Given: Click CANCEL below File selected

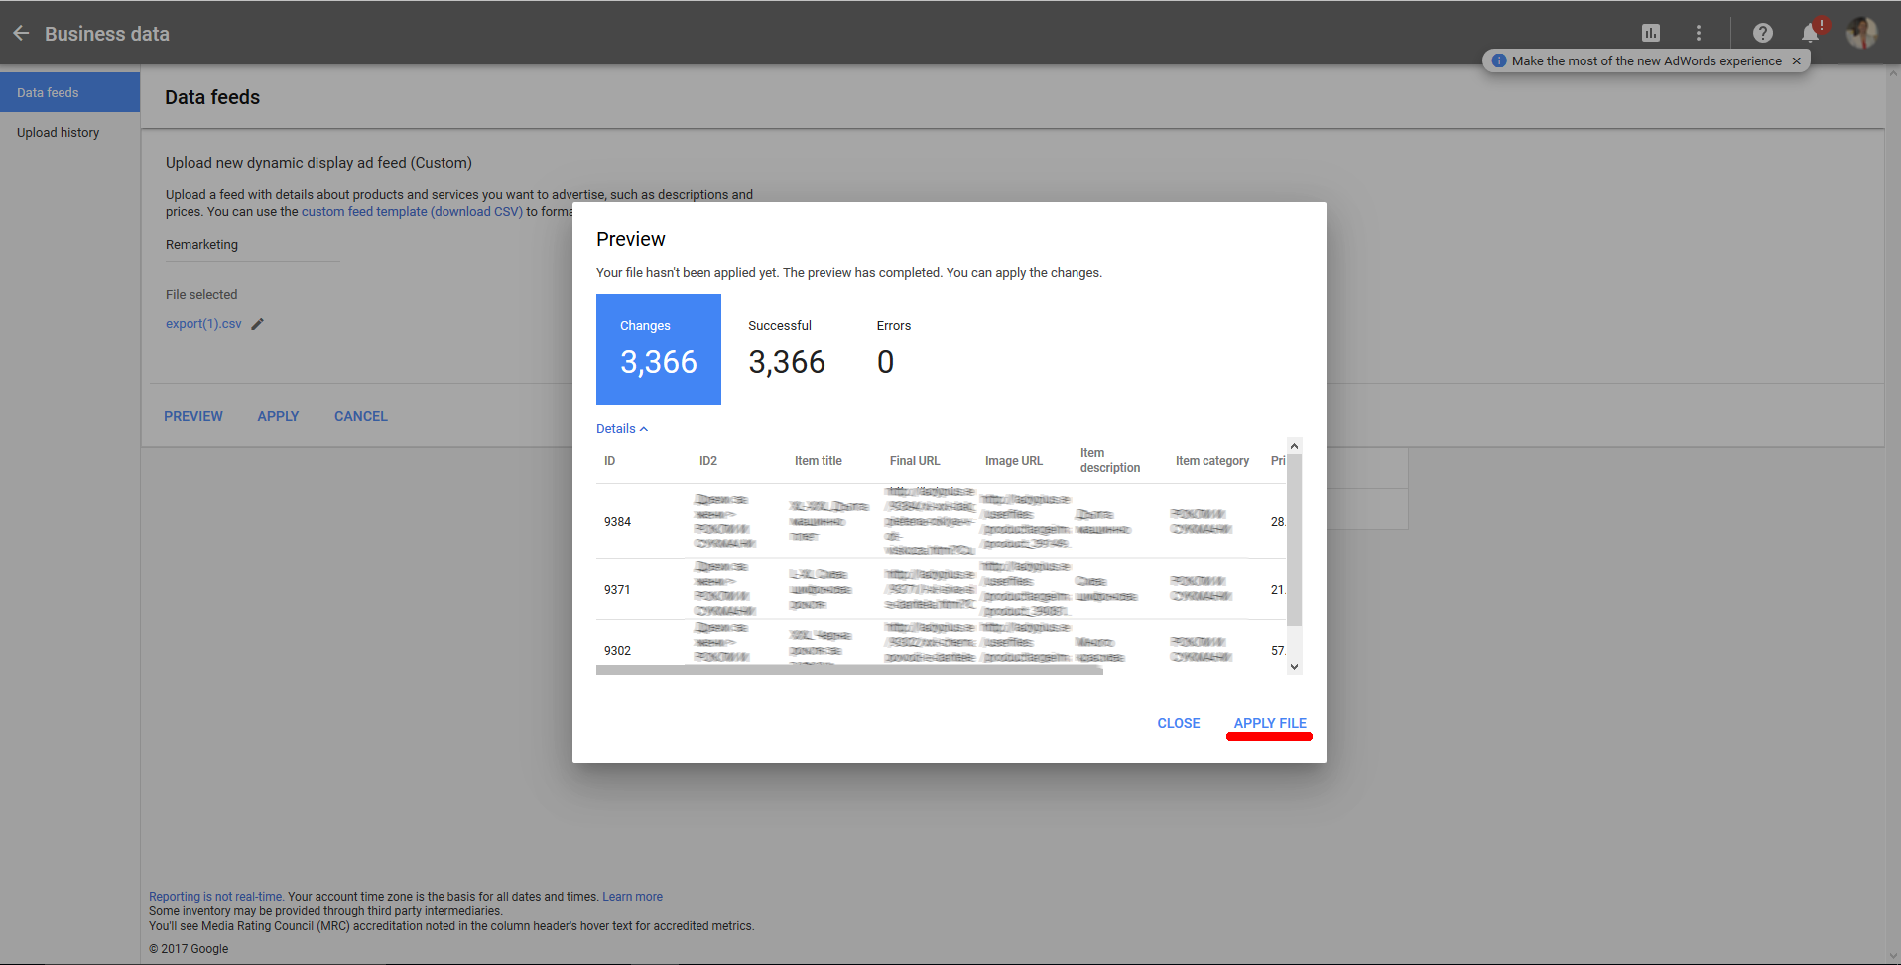Looking at the screenshot, I should (x=360, y=416).
